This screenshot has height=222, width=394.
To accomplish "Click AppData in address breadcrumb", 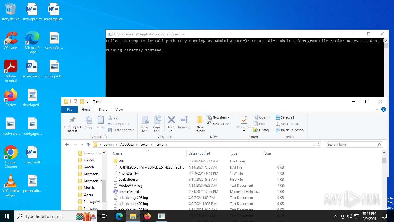I will pyautogui.click(x=127, y=145).
